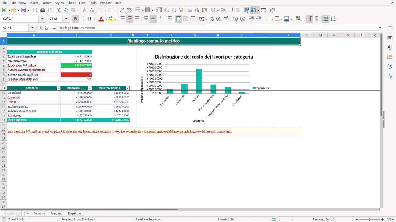
Task: Open the Function Wizard fx icon
Action: pyautogui.click(x=41, y=28)
